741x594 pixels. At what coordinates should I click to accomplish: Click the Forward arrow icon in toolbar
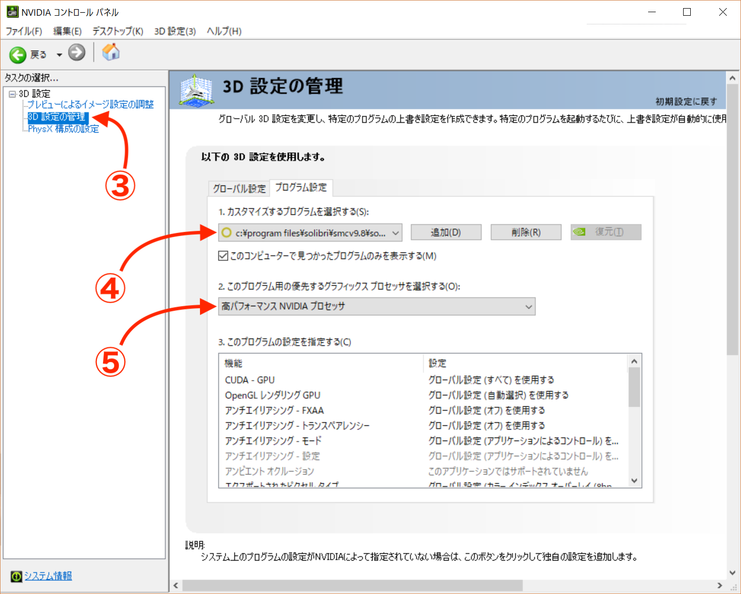coord(77,52)
